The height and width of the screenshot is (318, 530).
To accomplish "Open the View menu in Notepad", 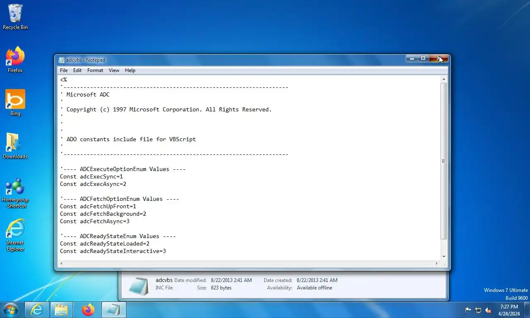I will click(114, 70).
